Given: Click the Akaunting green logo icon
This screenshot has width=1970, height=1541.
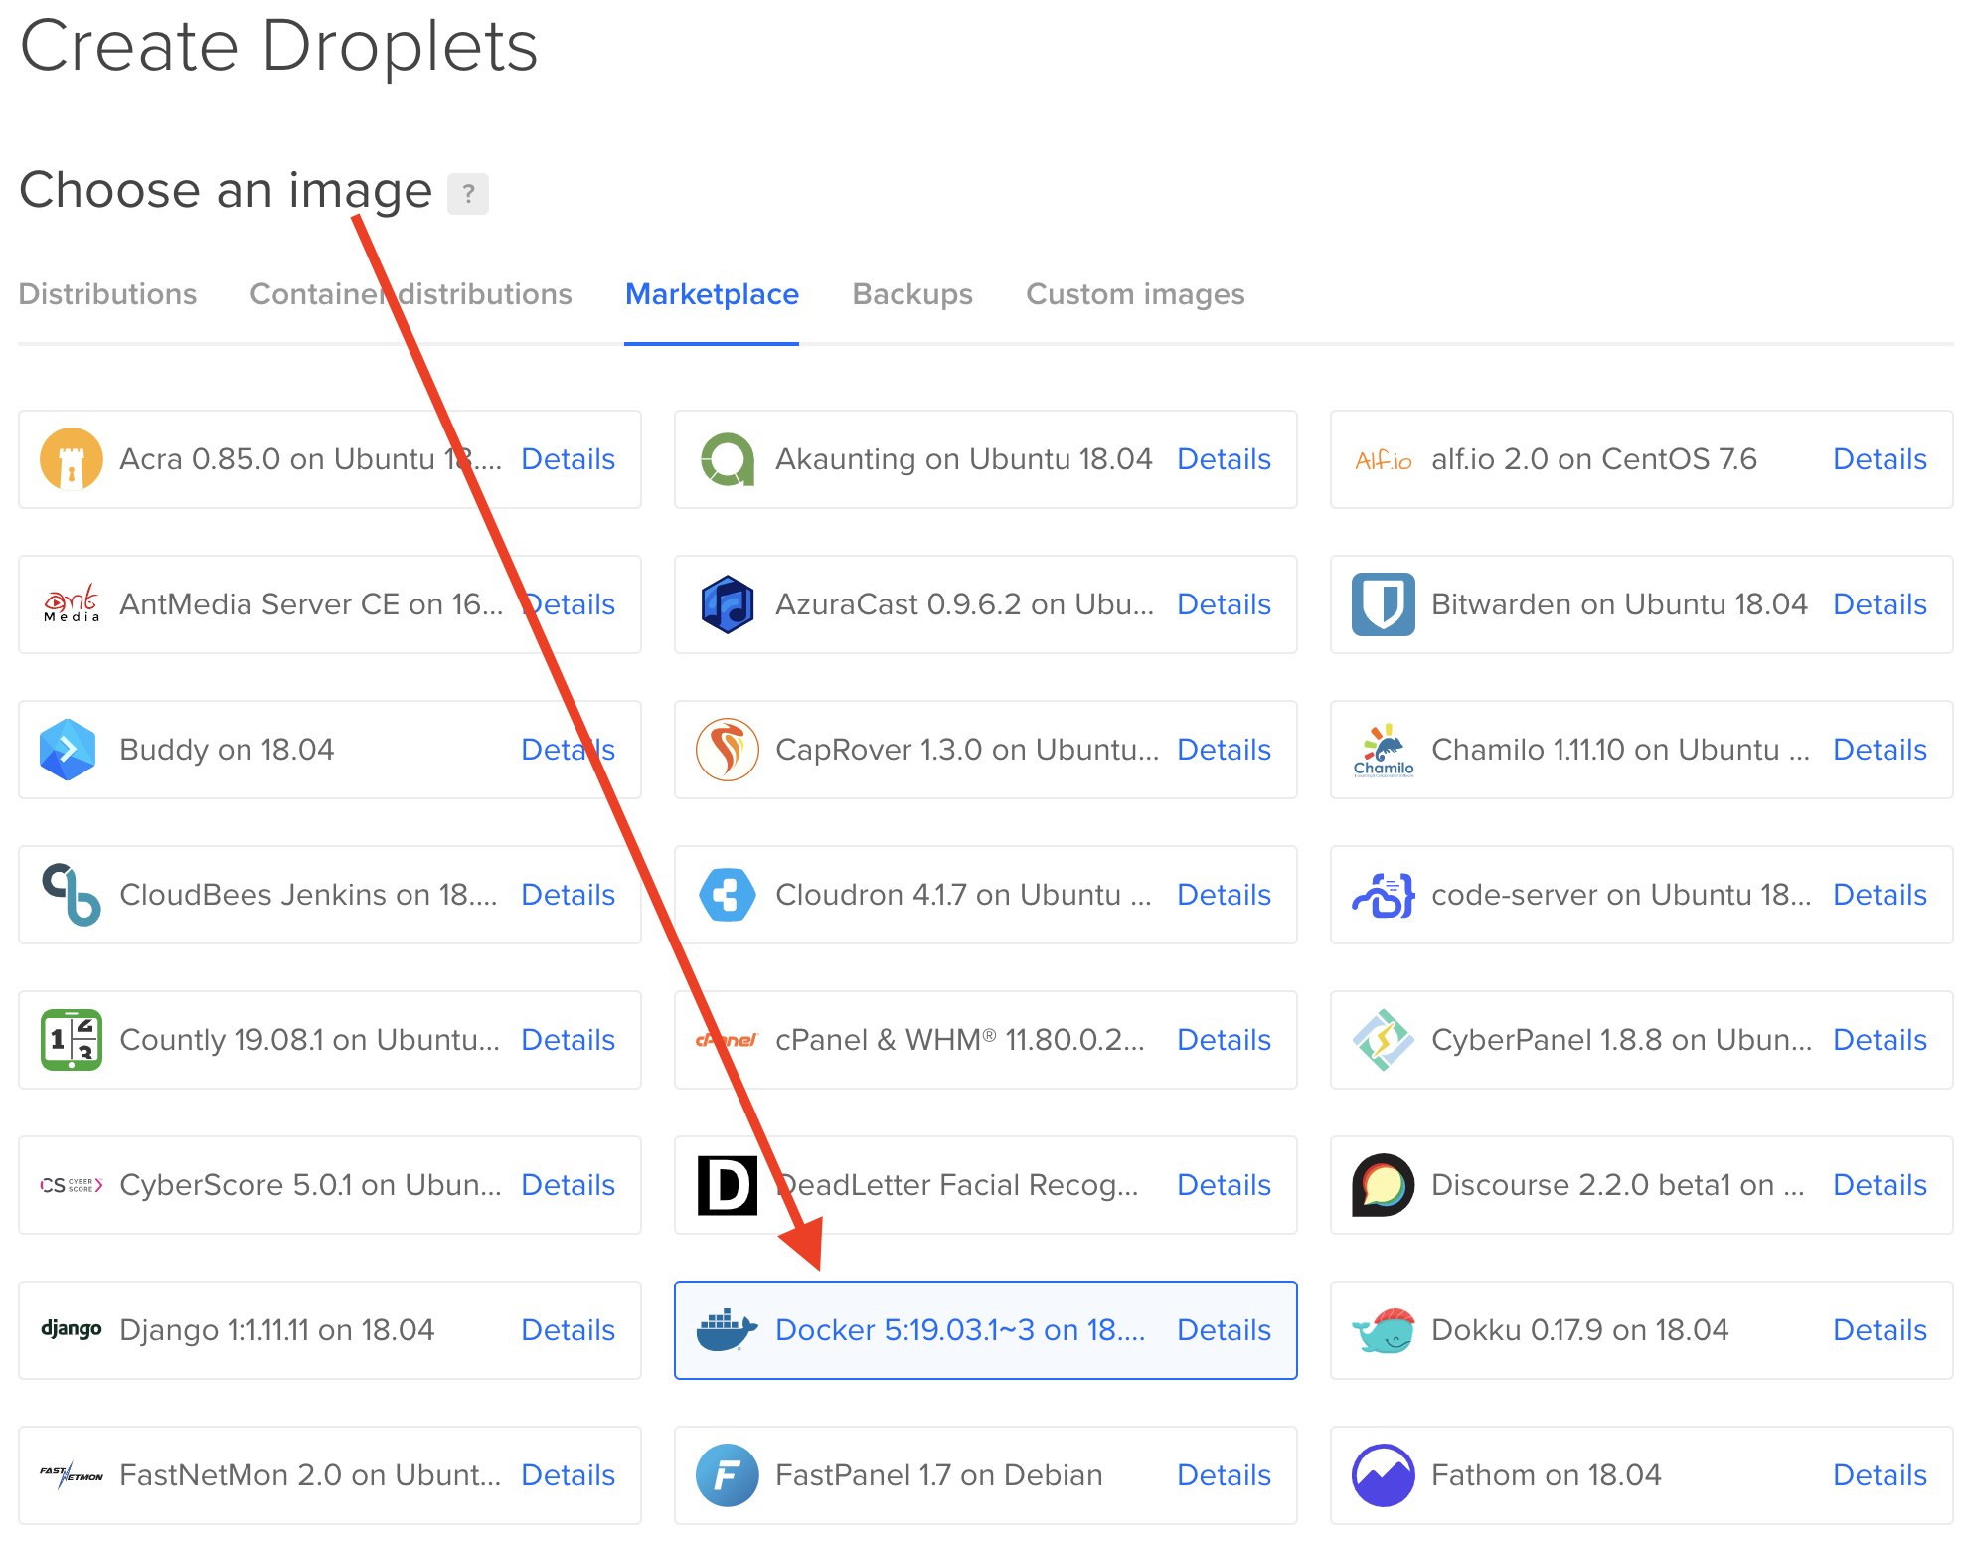Looking at the screenshot, I should [728, 459].
